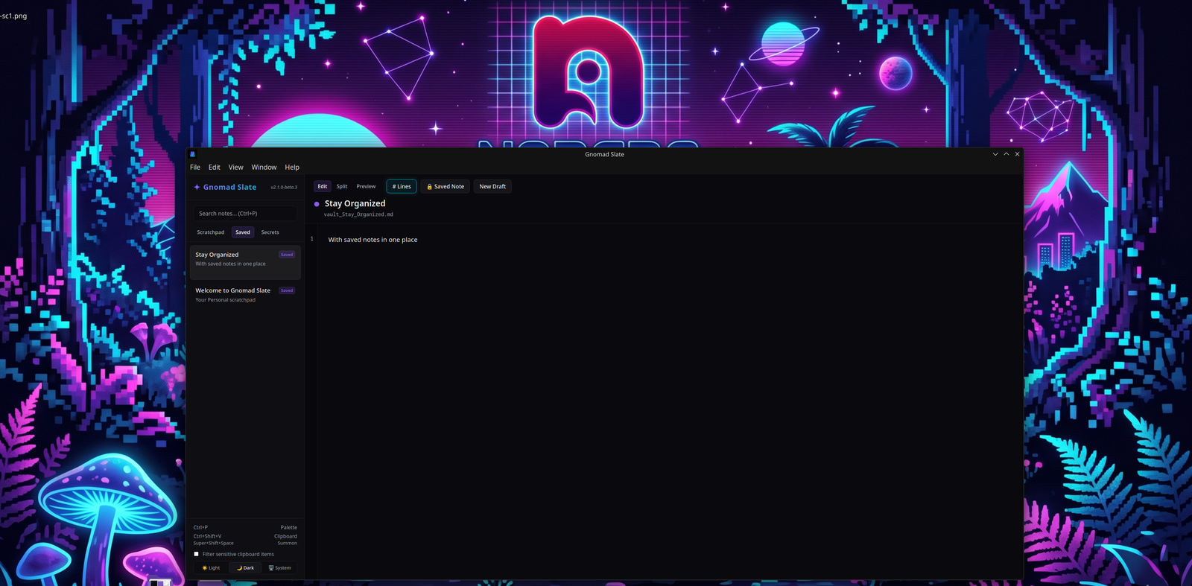Screen dimensions: 1192x586
Task: Switch to the Light theme
Action: coord(212,568)
